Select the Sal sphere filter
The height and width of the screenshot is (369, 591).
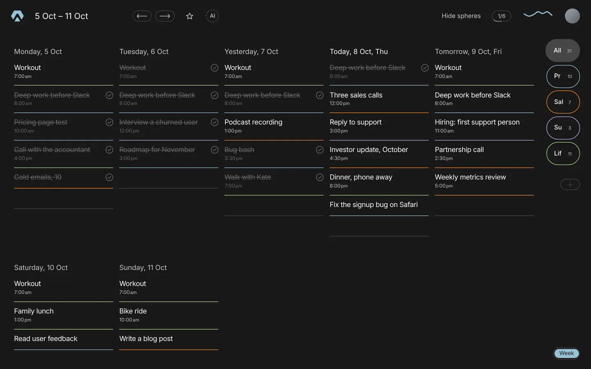tap(563, 102)
